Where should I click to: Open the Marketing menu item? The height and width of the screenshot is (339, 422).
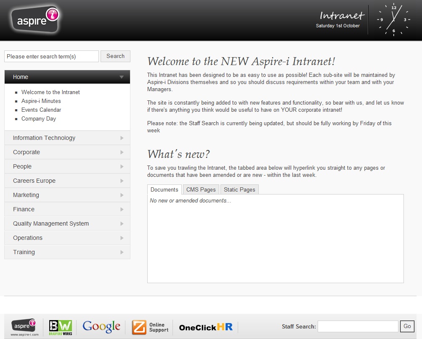67,195
